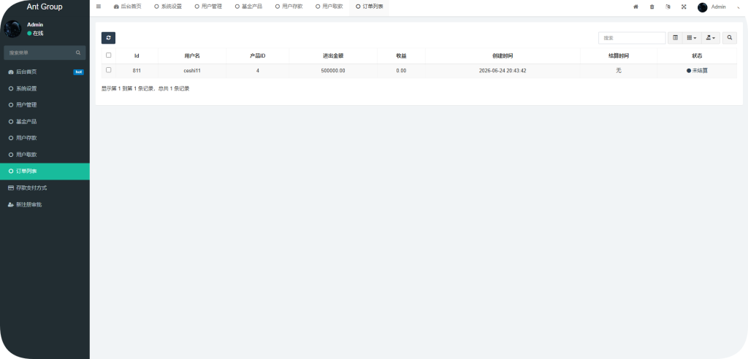Open 基金产品 in the sidebar
The height and width of the screenshot is (359, 748).
pos(45,122)
